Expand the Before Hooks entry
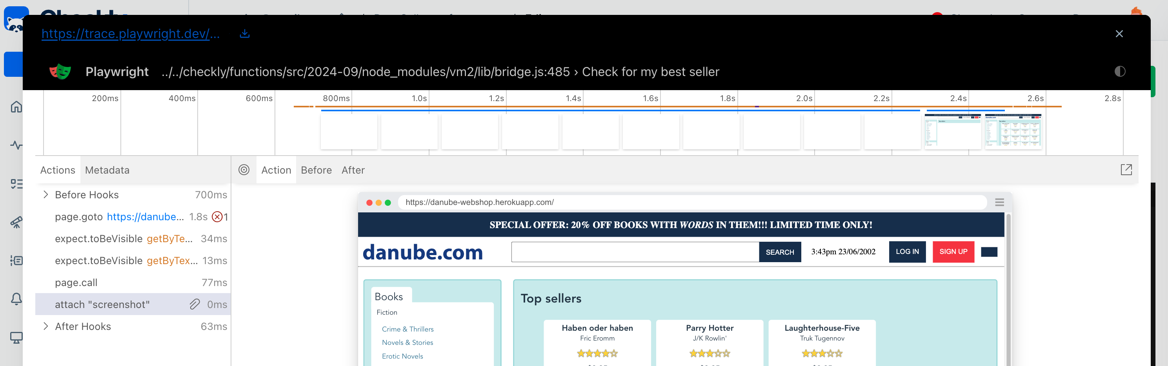 pos(46,194)
